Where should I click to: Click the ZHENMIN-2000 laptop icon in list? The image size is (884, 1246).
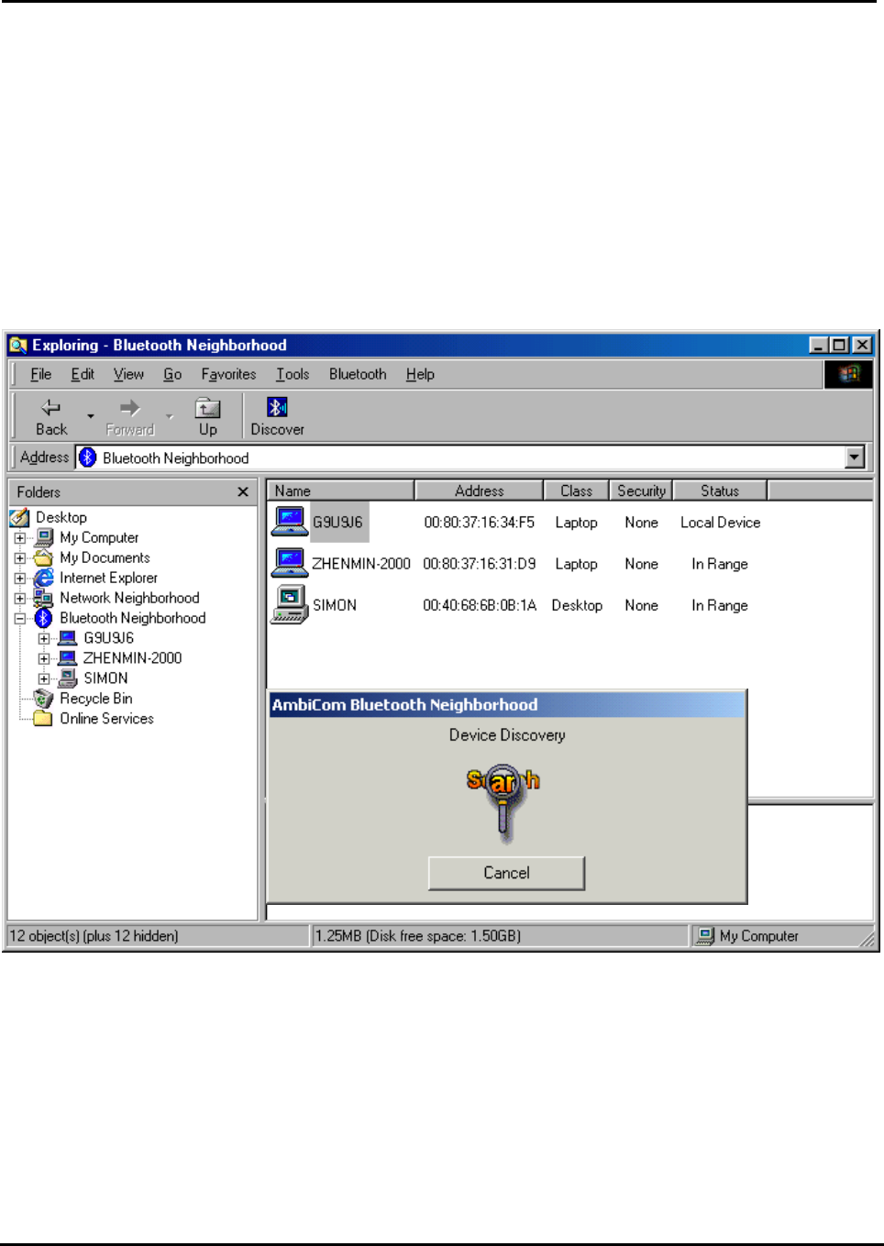pos(290,563)
